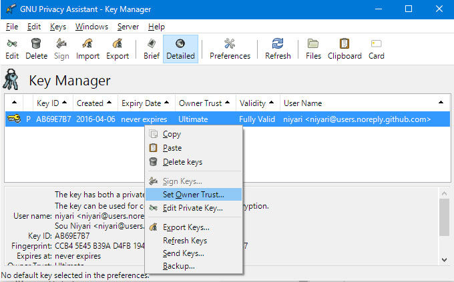Sort by the User Name column header
The height and width of the screenshot is (282, 454).
365,103
